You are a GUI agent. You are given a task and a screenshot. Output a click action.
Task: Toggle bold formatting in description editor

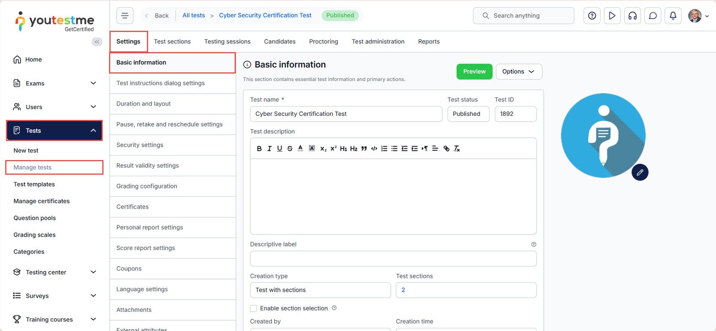(259, 149)
